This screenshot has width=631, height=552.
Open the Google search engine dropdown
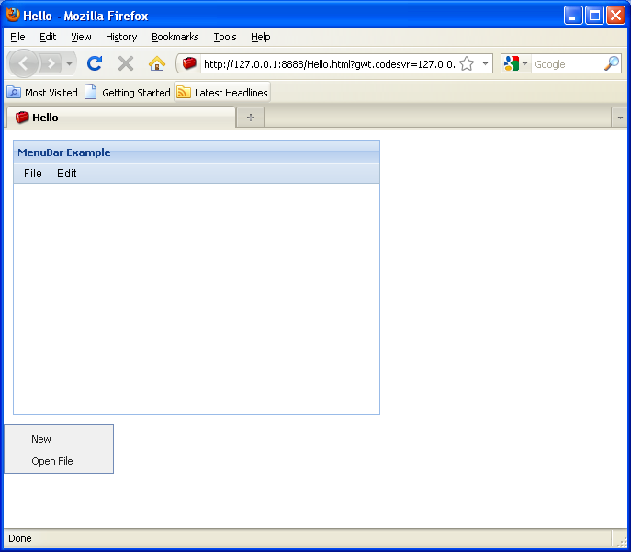(x=524, y=63)
